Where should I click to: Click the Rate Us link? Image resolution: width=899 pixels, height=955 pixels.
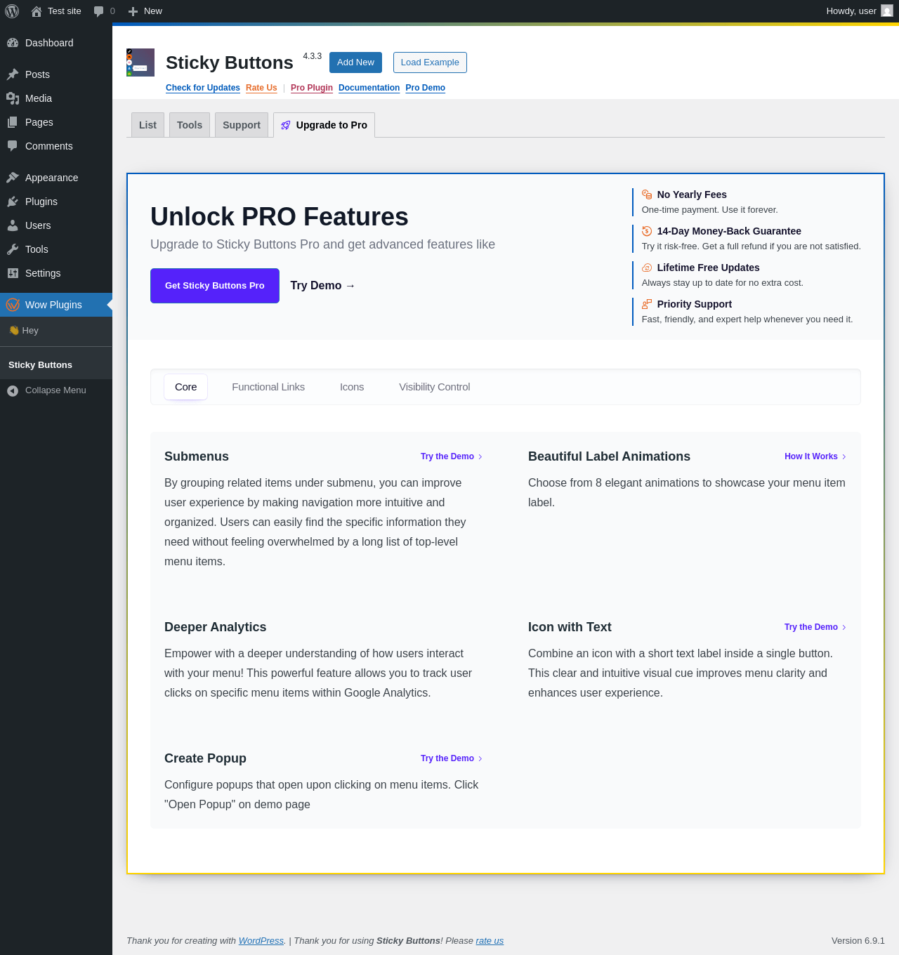pos(261,88)
